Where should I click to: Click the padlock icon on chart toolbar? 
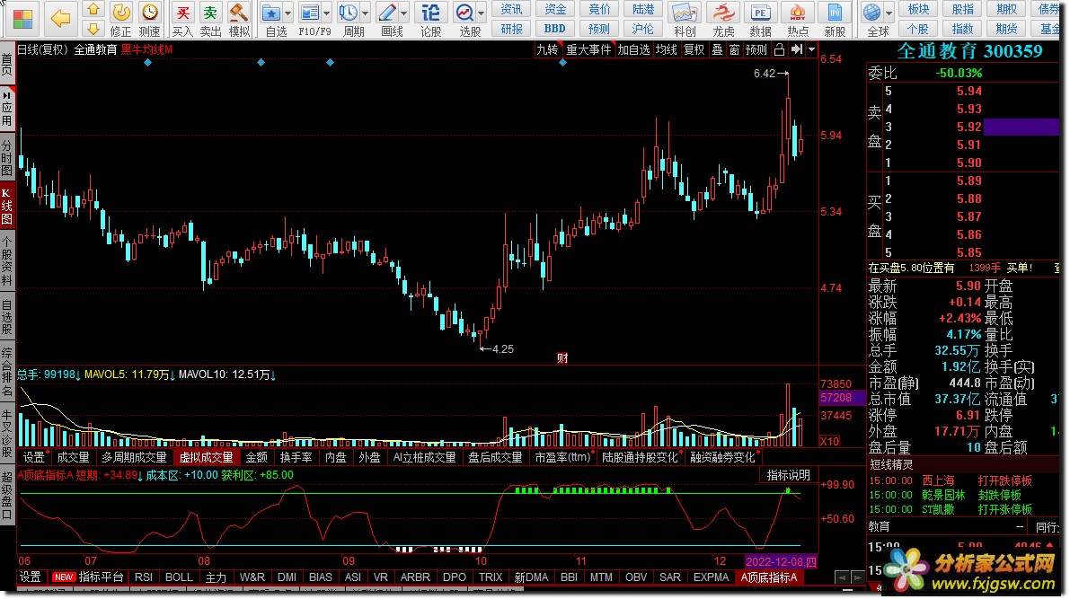point(779,49)
